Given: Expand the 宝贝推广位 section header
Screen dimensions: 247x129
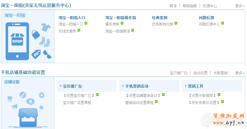Looking at the screenshot, I should coord(72,86).
